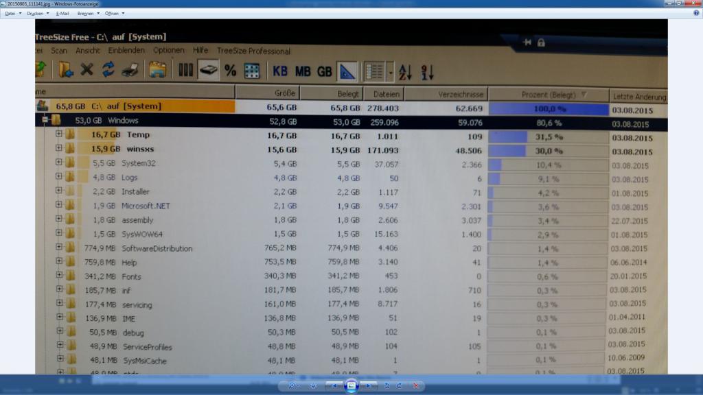703x395 pixels.
Task: Open the expand-level dropdown arrow
Action: tap(390, 72)
